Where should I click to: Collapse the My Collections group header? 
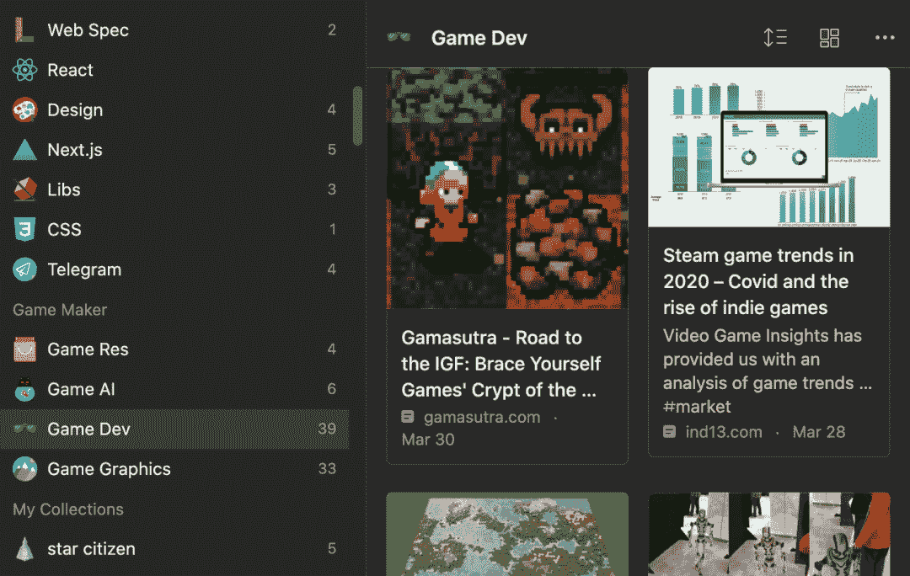click(x=68, y=509)
